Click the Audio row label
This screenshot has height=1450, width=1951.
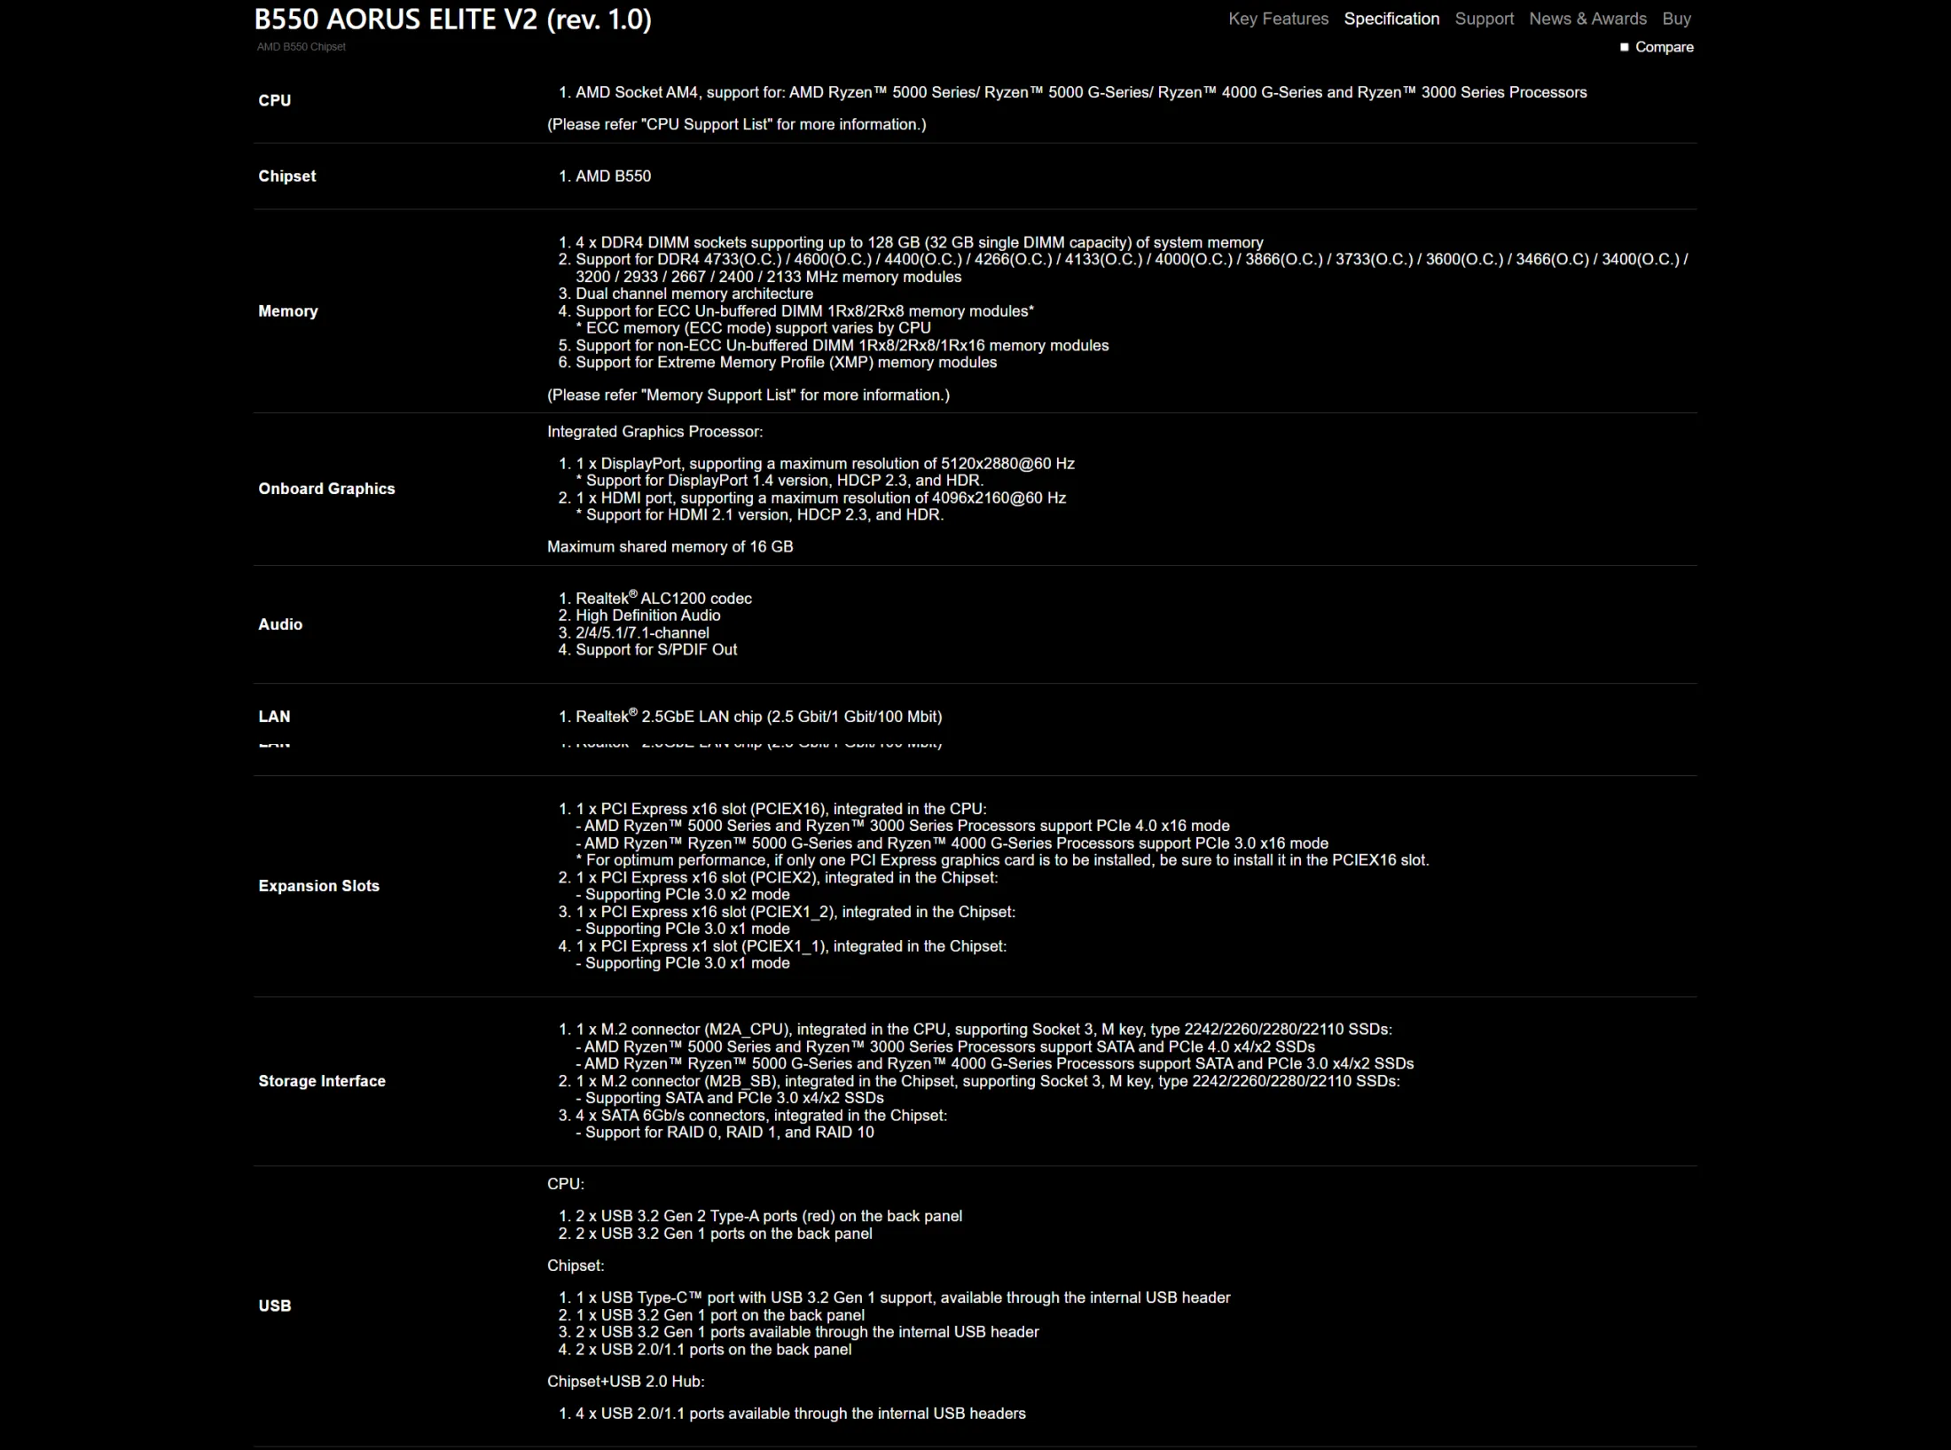point(280,624)
